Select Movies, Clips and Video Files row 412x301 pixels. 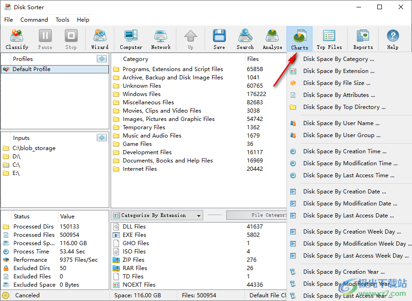click(x=199, y=111)
